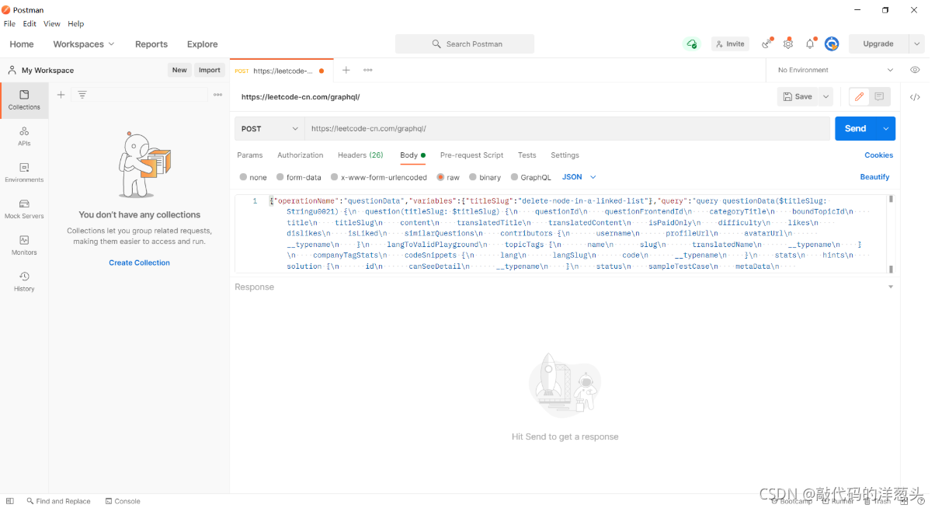Open the JSON format dropdown
The height and width of the screenshot is (508, 935).
pos(579,177)
